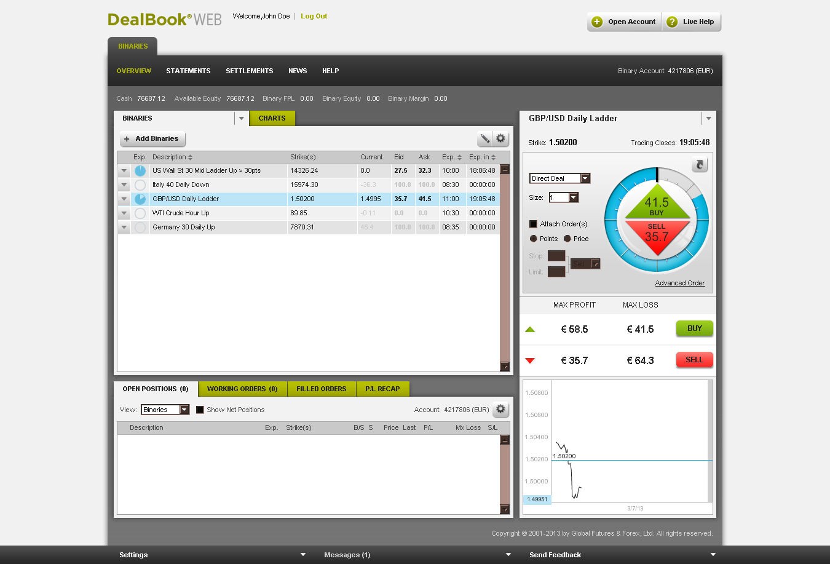Expand the BINARIES panel dropdown arrow

242,118
